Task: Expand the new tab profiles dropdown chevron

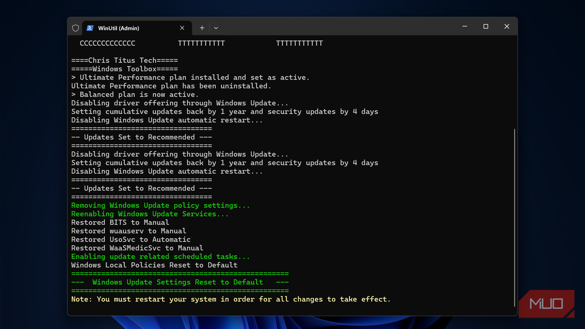Action: 216,28
